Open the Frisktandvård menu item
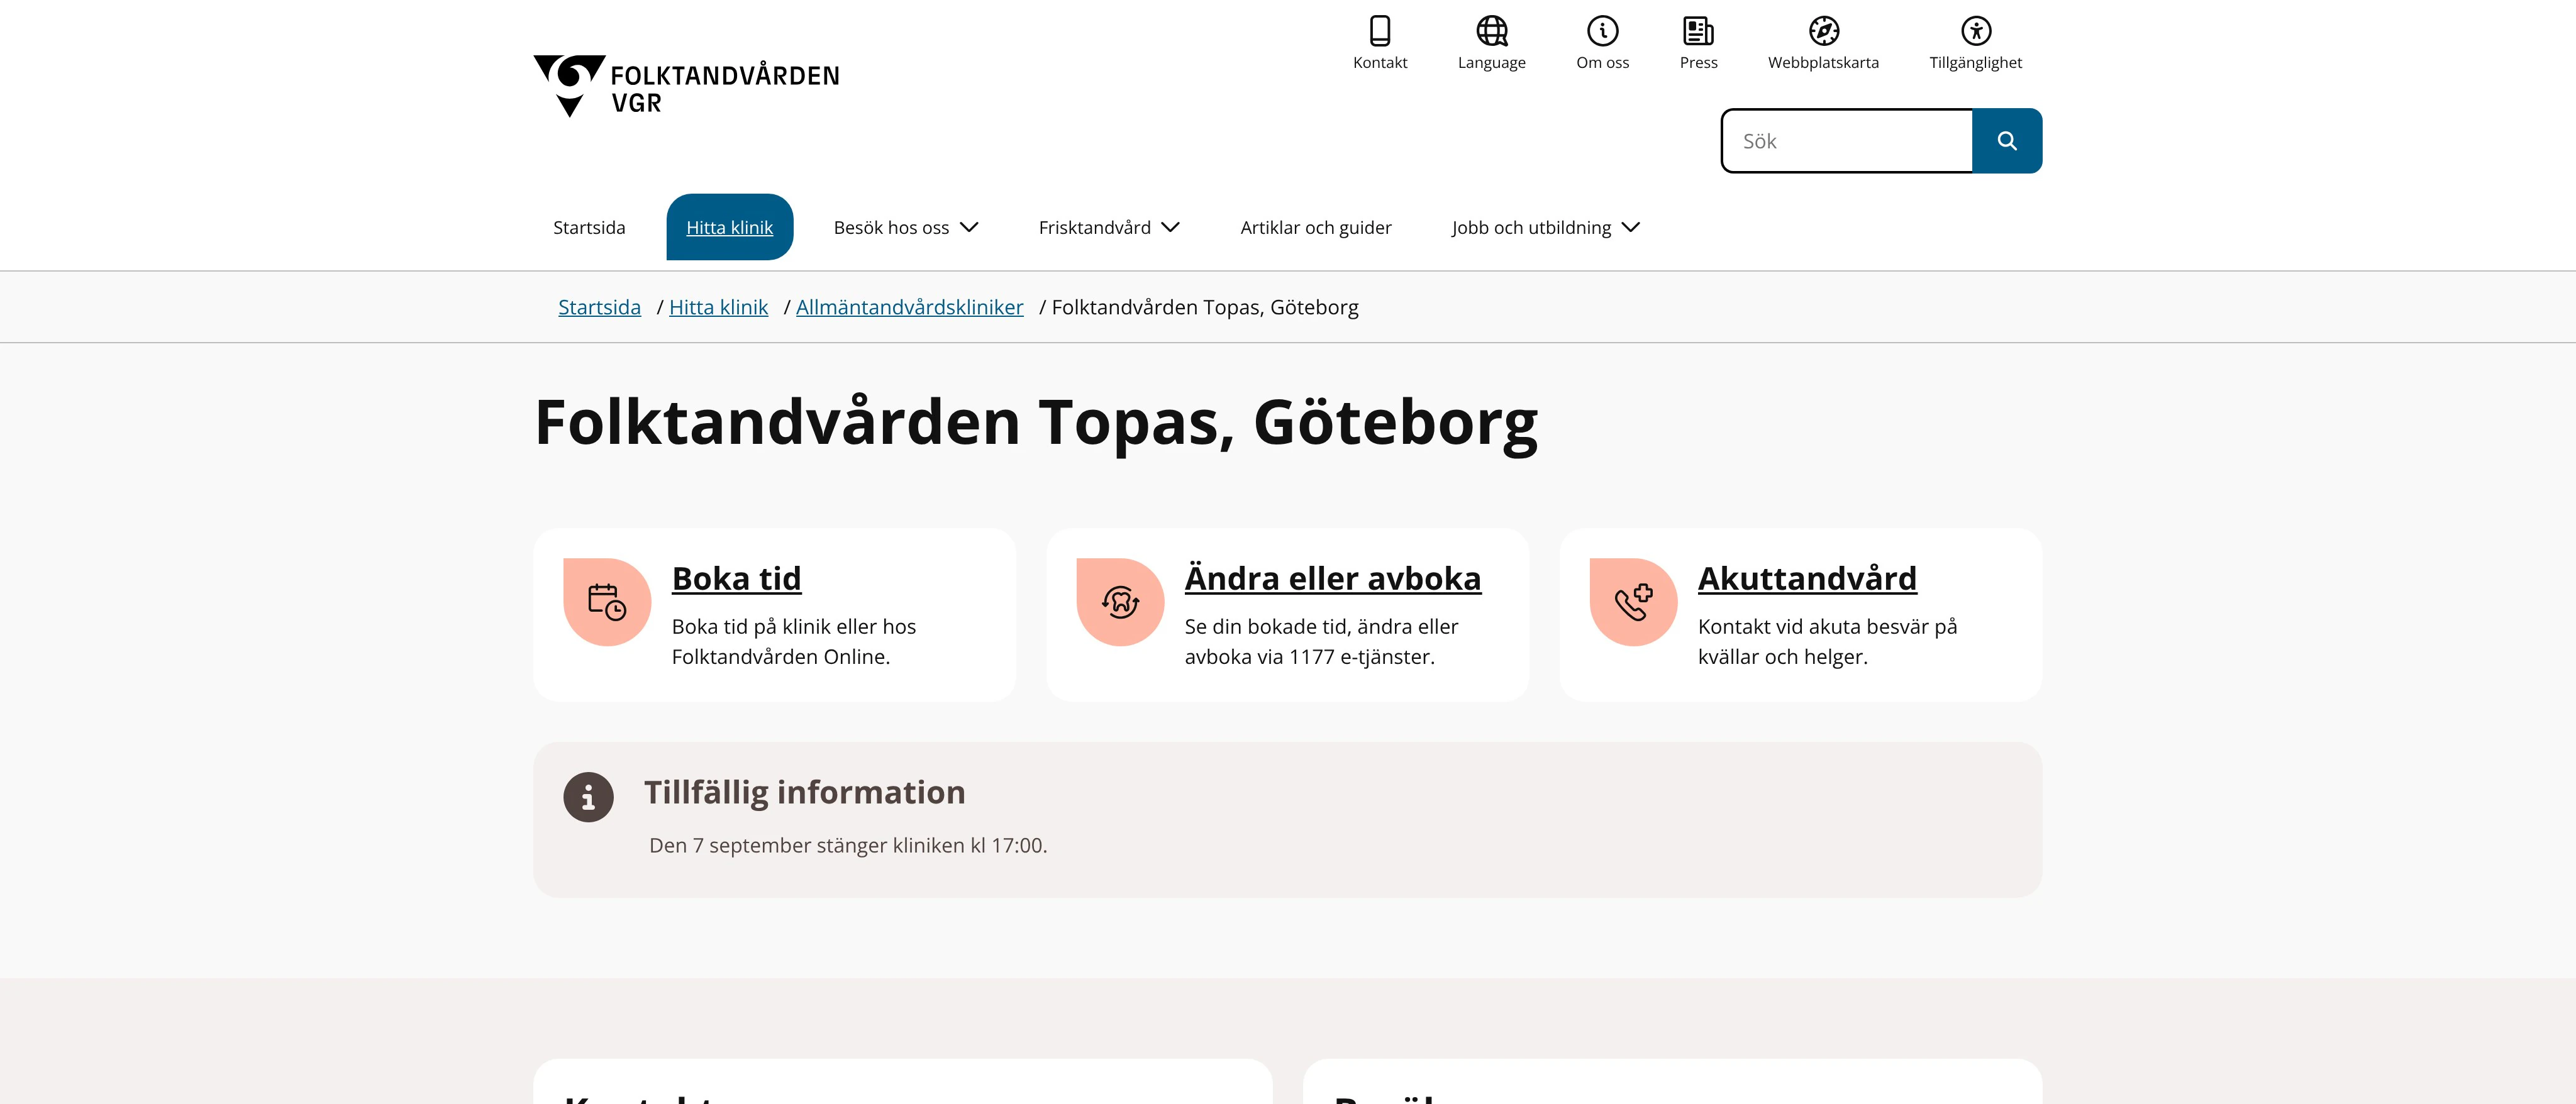Viewport: 2576px width, 1104px height. [x=1095, y=228]
